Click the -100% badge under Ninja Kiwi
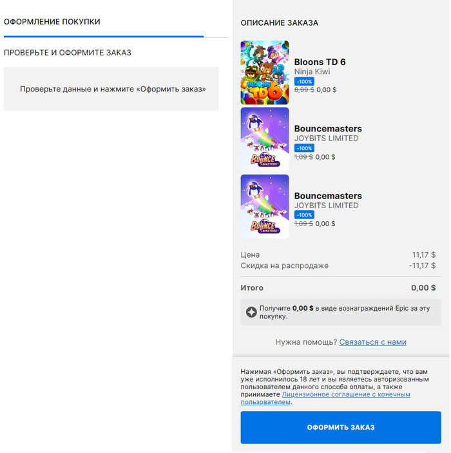Image resolution: width=451 pixels, height=453 pixels. click(x=304, y=82)
